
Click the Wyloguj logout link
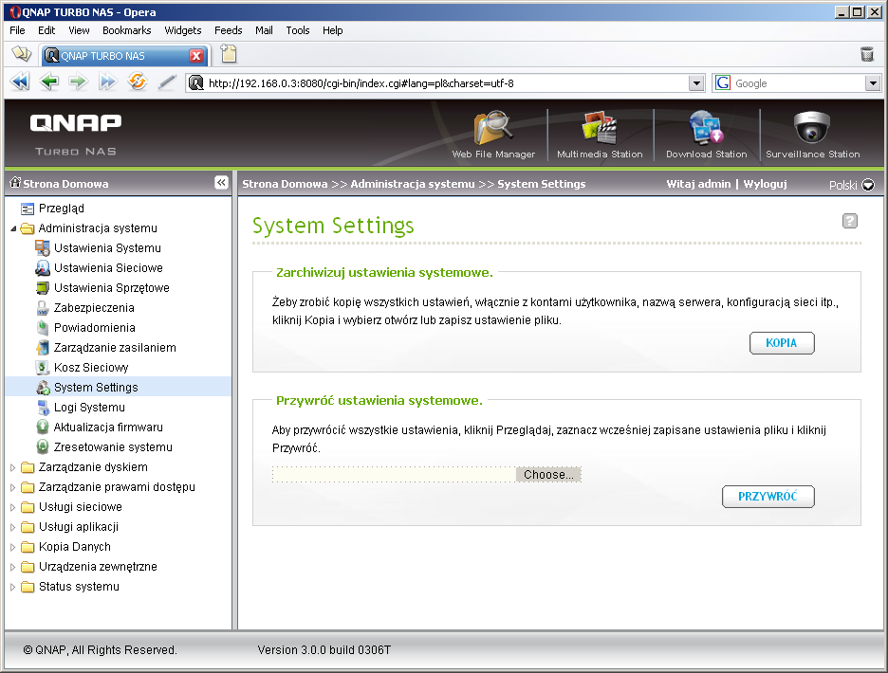tap(765, 184)
